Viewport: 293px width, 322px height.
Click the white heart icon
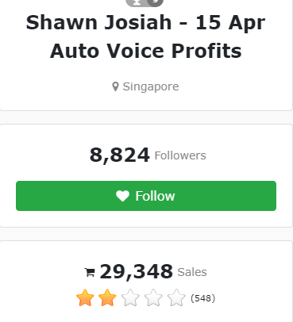[122, 196]
